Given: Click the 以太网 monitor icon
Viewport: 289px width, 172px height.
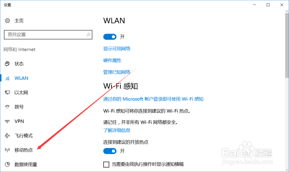Looking at the screenshot, I should pos(8,93).
